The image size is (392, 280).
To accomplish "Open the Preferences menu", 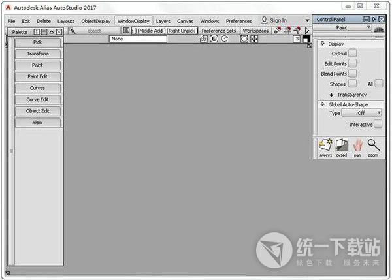I will [238, 21].
